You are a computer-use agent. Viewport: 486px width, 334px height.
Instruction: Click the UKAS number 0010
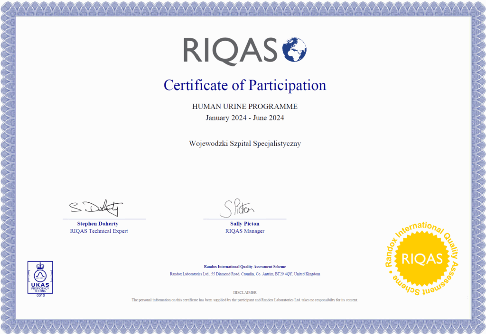[40, 295]
